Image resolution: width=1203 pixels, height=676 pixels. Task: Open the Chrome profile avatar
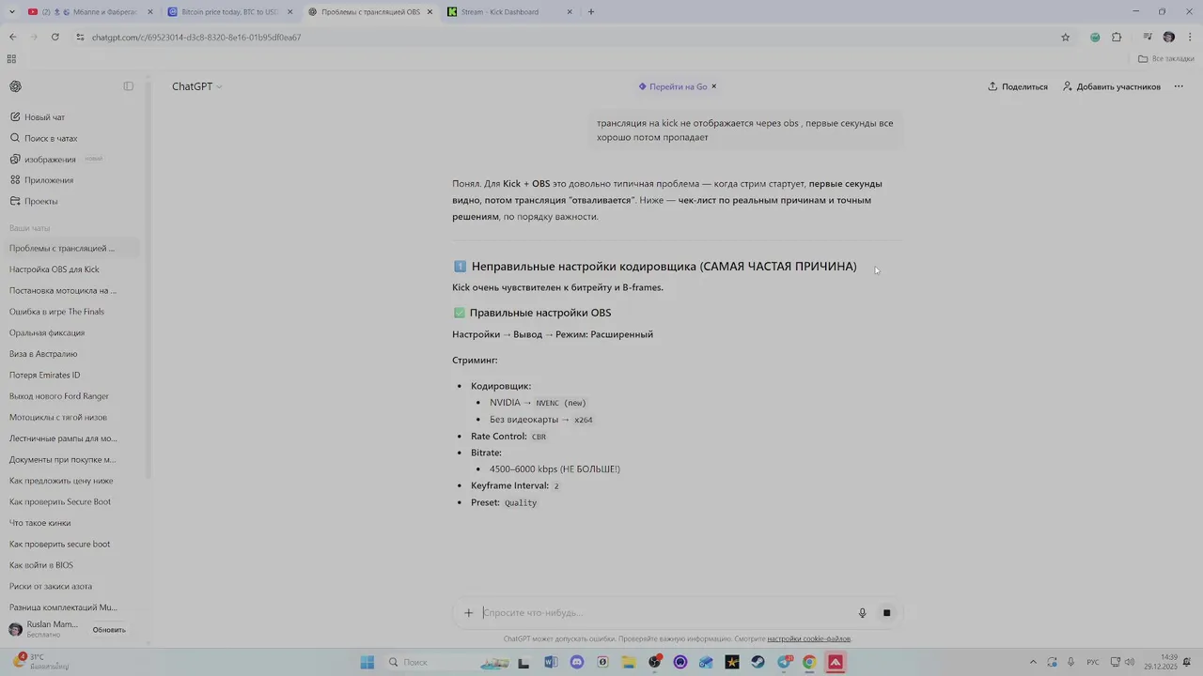coord(1168,38)
